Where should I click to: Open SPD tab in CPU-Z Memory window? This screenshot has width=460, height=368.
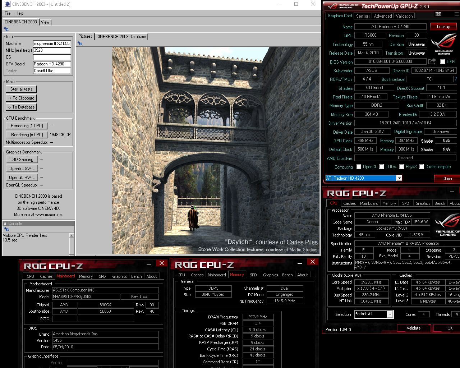tap(253, 275)
